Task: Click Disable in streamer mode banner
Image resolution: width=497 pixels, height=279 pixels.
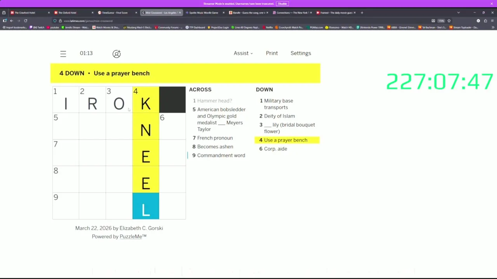Action: pos(282,3)
